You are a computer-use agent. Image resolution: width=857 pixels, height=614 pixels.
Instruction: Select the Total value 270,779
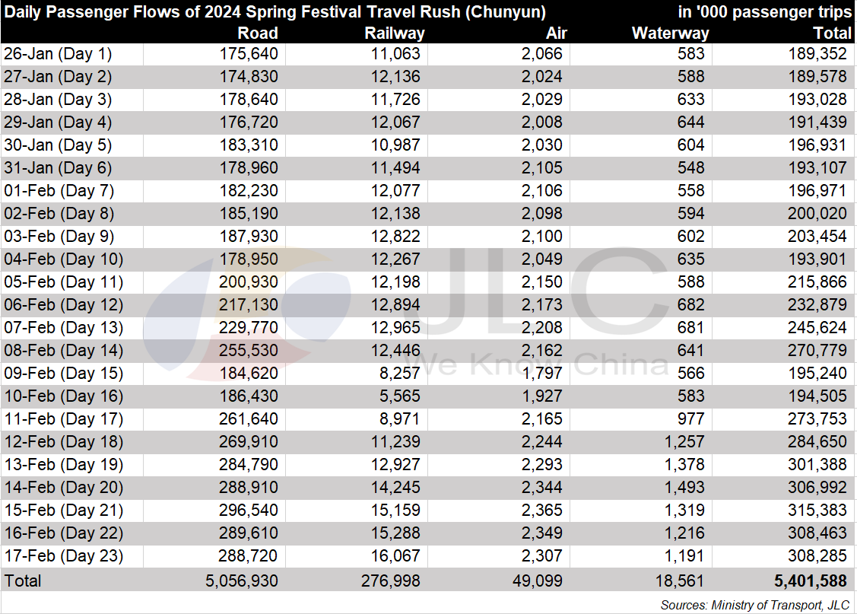(817, 351)
